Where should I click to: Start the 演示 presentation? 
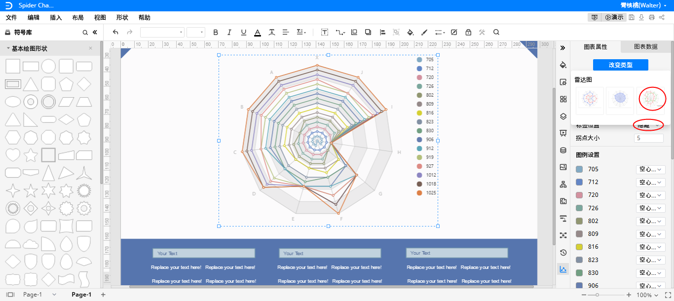tap(614, 17)
